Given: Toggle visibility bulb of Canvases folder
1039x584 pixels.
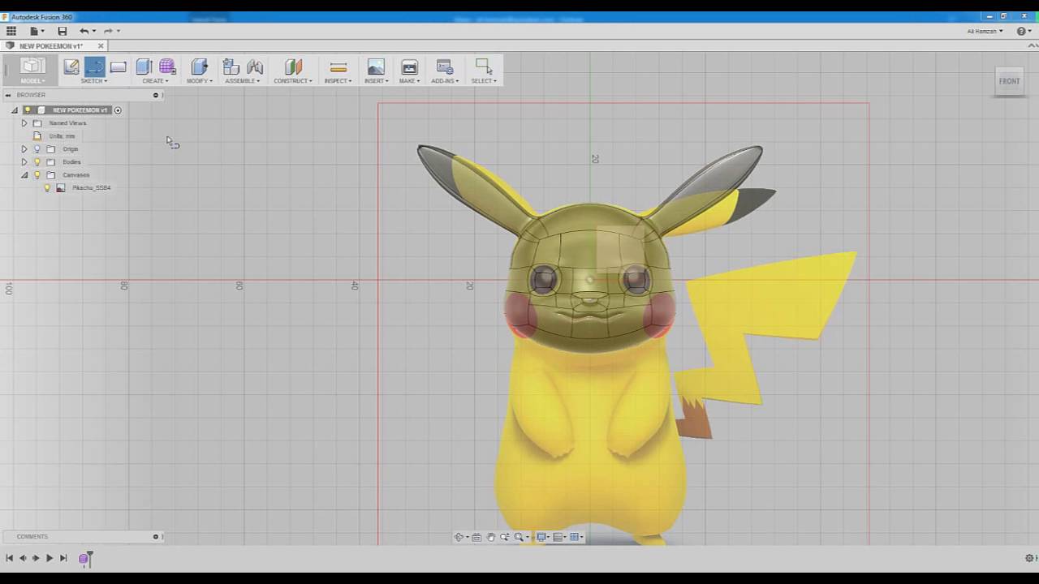Looking at the screenshot, I should [37, 175].
